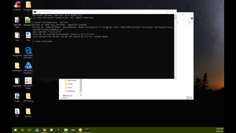Select the JavaClass desktop folder
The height and width of the screenshot is (133, 236).
pos(28,113)
